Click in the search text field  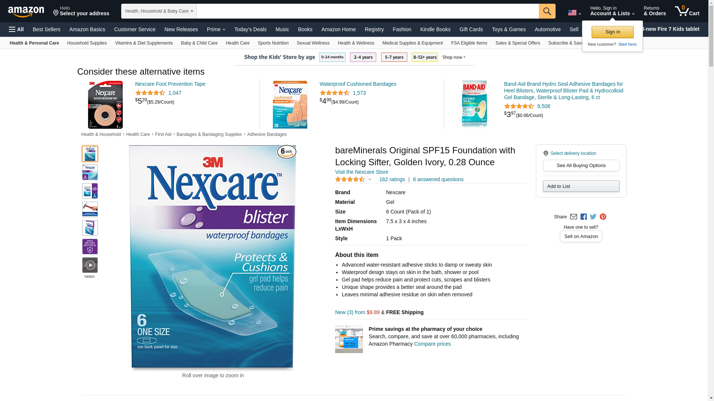click(x=367, y=11)
